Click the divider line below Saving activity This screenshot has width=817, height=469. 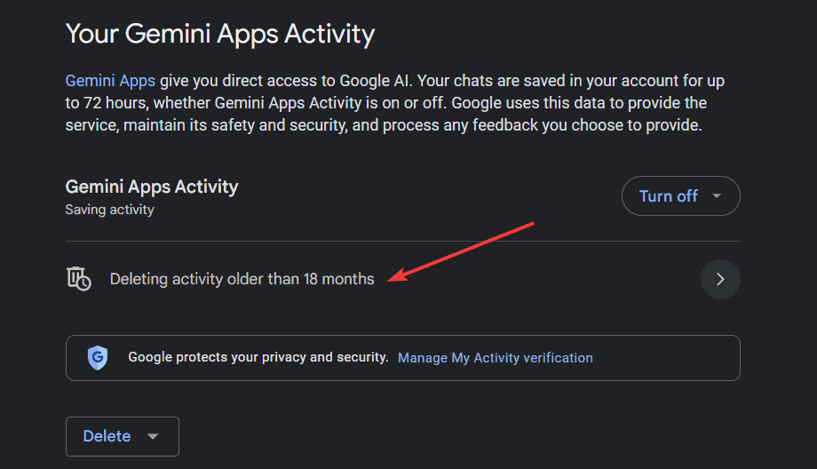[403, 241]
